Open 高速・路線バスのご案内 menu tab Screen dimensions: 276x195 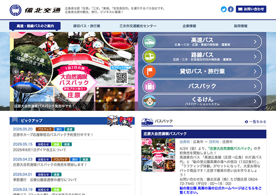(35, 26)
